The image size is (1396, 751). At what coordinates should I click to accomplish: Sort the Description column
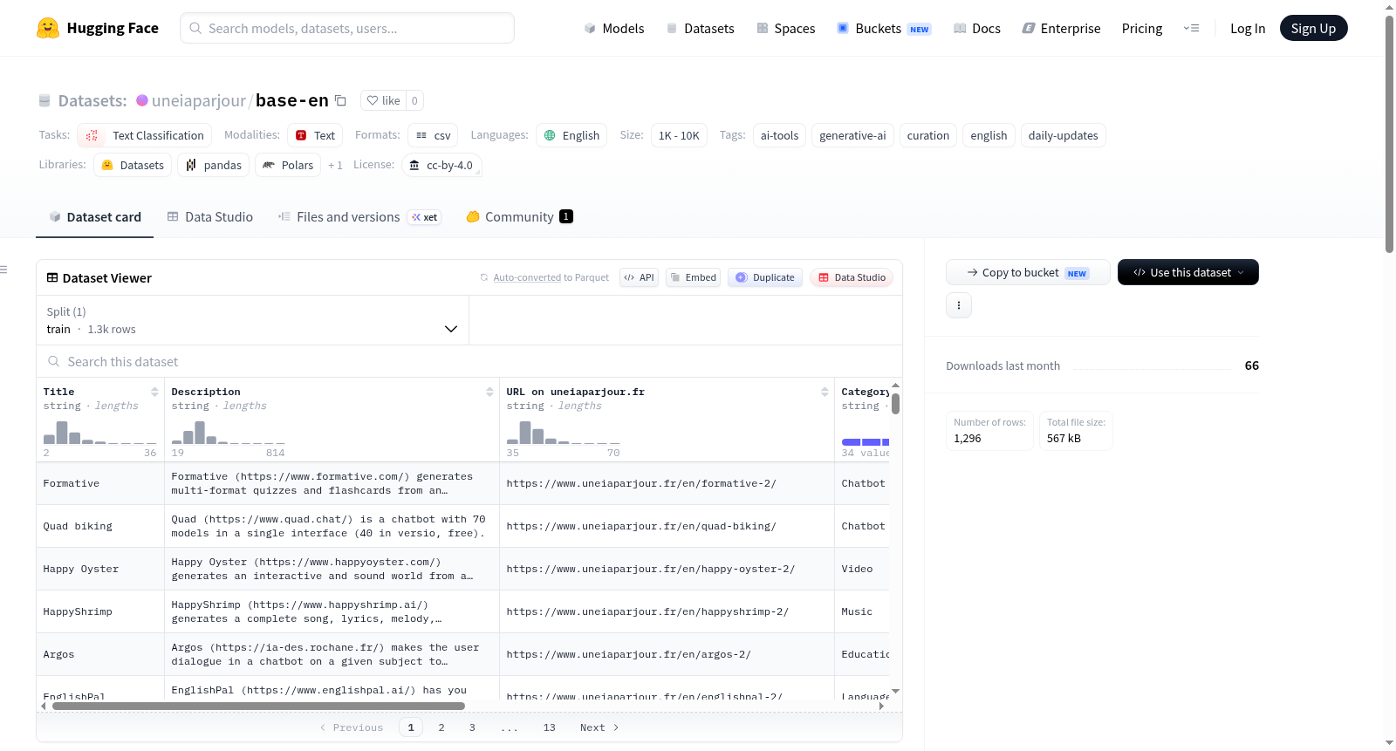[x=489, y=392]
